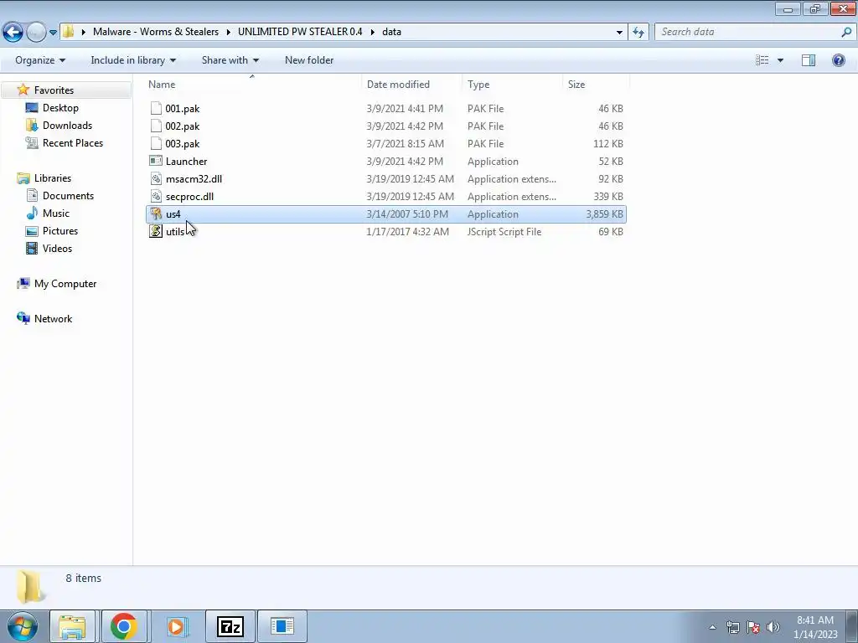Open the Windows Start menu
Image resolution: width=858 pixels, height=643 pixels.
[x=23, y=626]
